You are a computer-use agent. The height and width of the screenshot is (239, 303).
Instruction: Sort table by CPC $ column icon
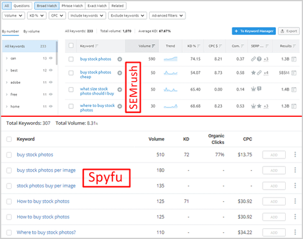(x=220, y=46)
